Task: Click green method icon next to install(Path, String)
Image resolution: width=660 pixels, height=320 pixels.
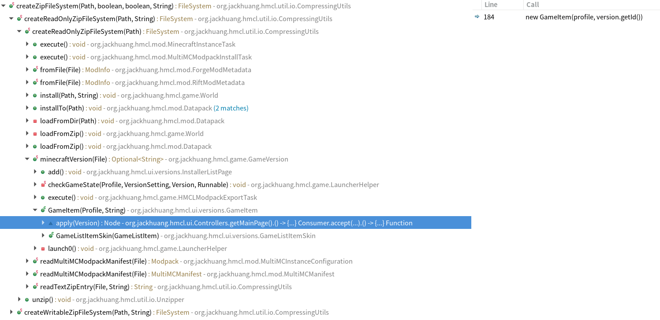Action: (x=34, y=95)
